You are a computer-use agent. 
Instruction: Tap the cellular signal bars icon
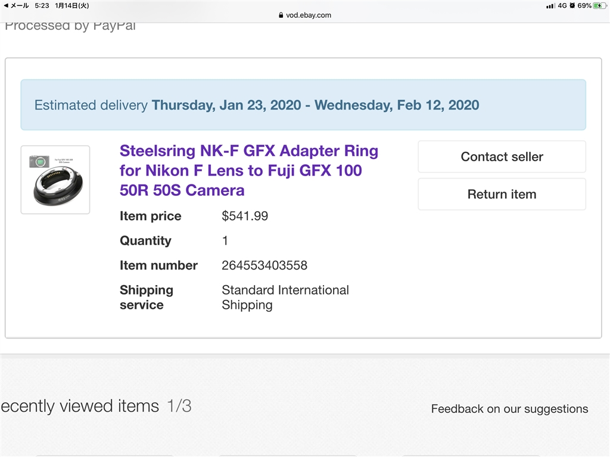550,5
